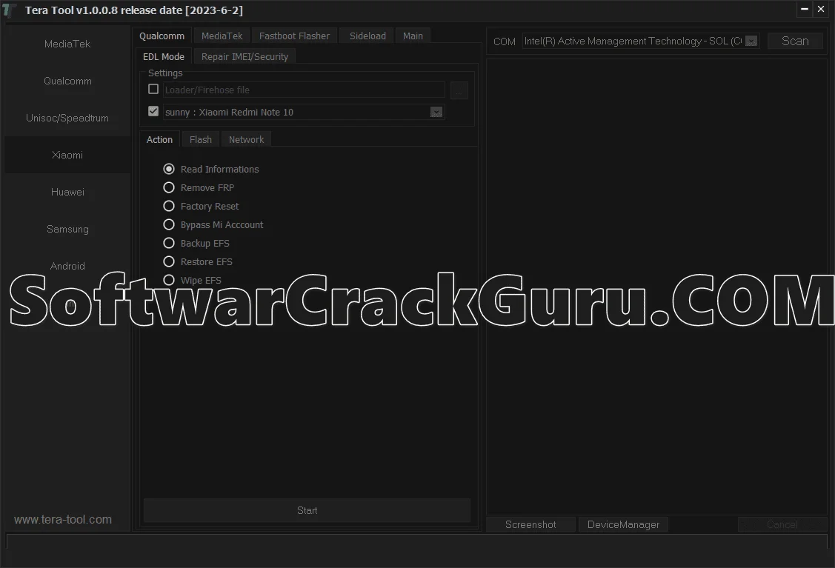Open the Main tab
Image resolution: width=835 pixels, height=568 pixels.
point(413,36)
